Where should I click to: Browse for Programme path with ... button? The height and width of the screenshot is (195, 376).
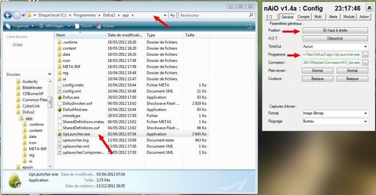tap(365, 55)
